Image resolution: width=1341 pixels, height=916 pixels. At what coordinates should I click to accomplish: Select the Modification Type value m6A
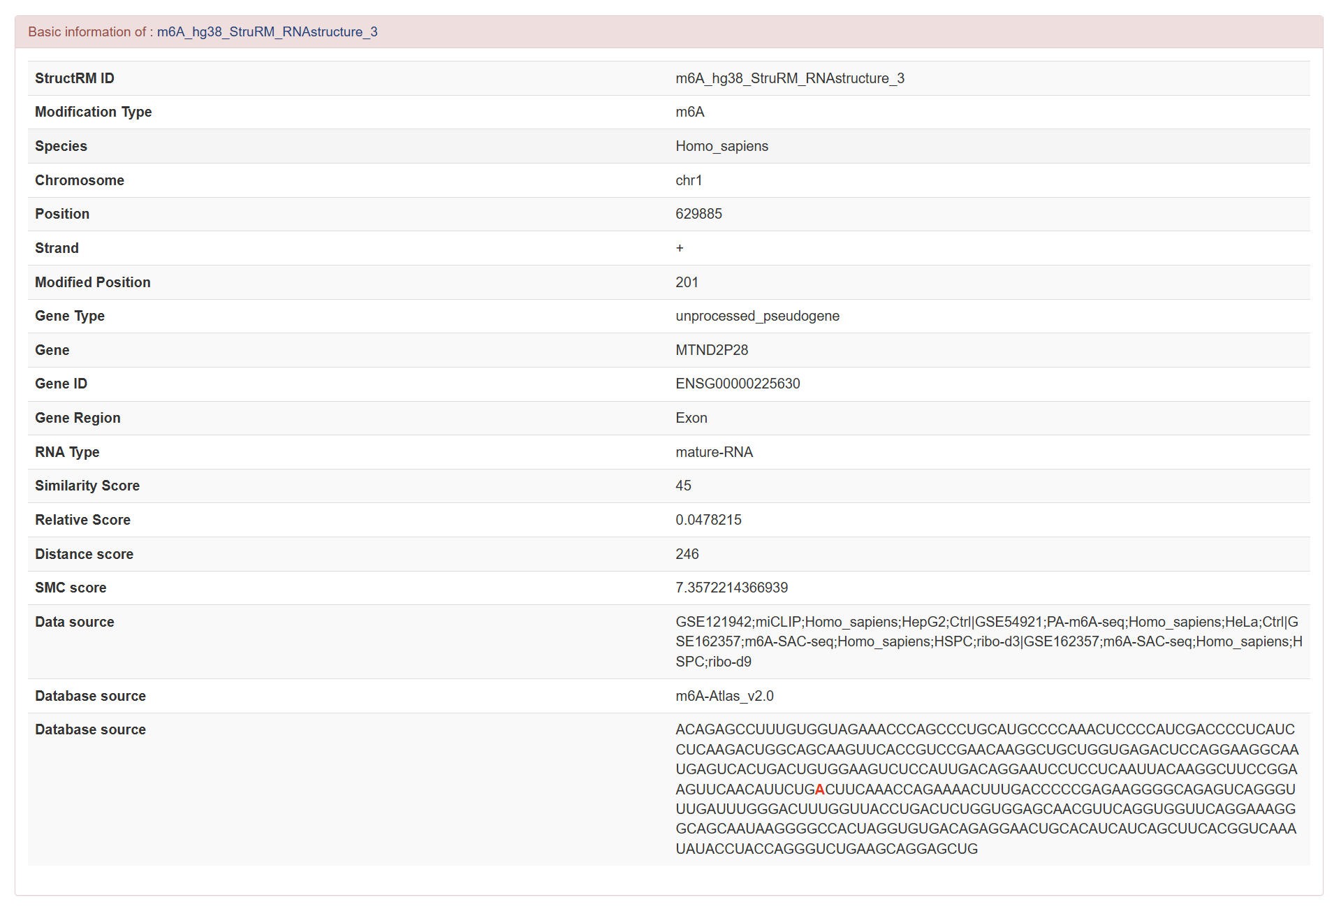point(689,112)
